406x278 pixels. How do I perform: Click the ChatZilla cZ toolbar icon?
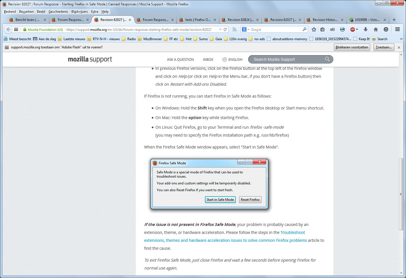332,29
